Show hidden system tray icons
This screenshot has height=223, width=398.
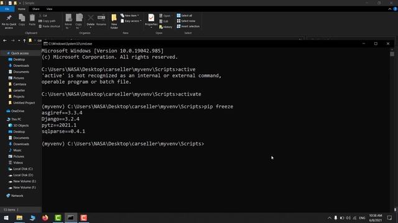[330, 218]
